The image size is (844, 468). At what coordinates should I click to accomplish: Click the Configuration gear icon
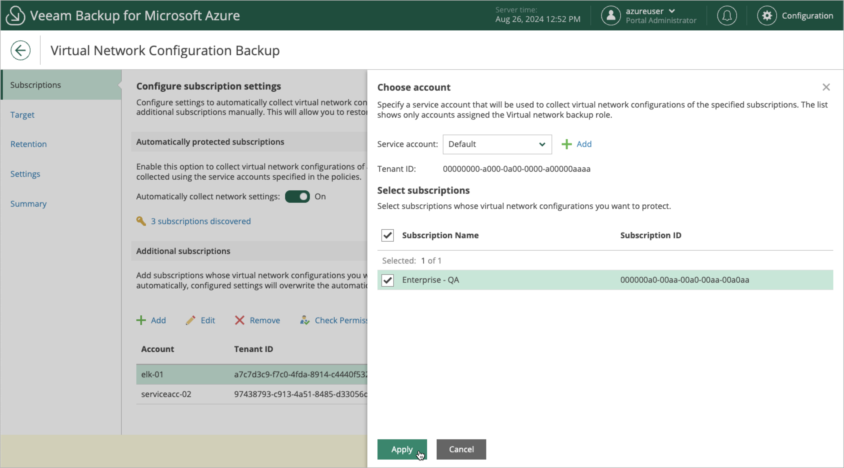(767, 15)
